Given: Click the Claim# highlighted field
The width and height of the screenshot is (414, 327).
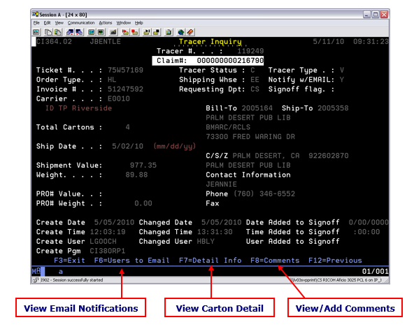Looking at the screenshot, I should (x=208, y=61).
